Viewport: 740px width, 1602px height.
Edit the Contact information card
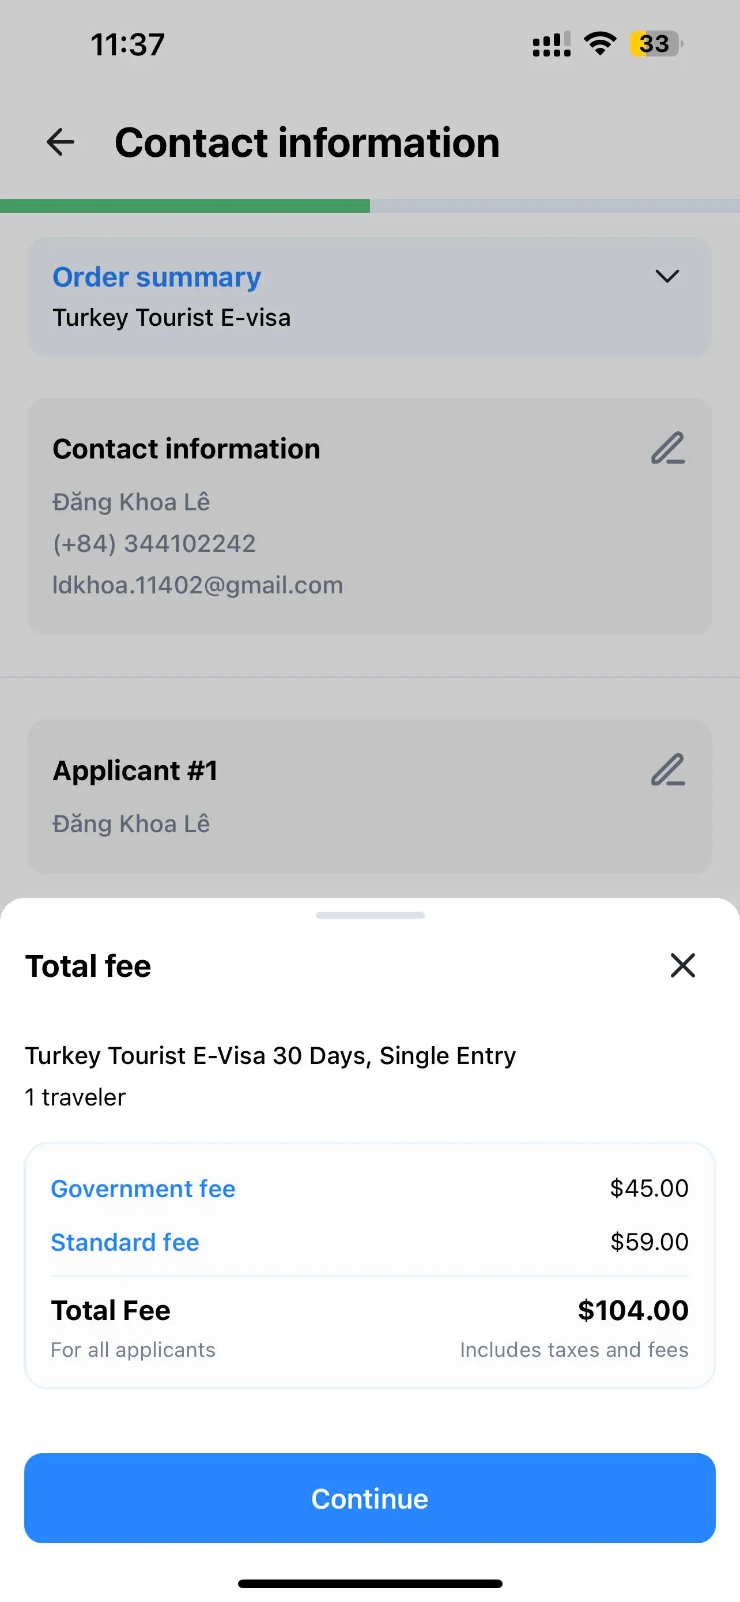click(x=667, y=449)
